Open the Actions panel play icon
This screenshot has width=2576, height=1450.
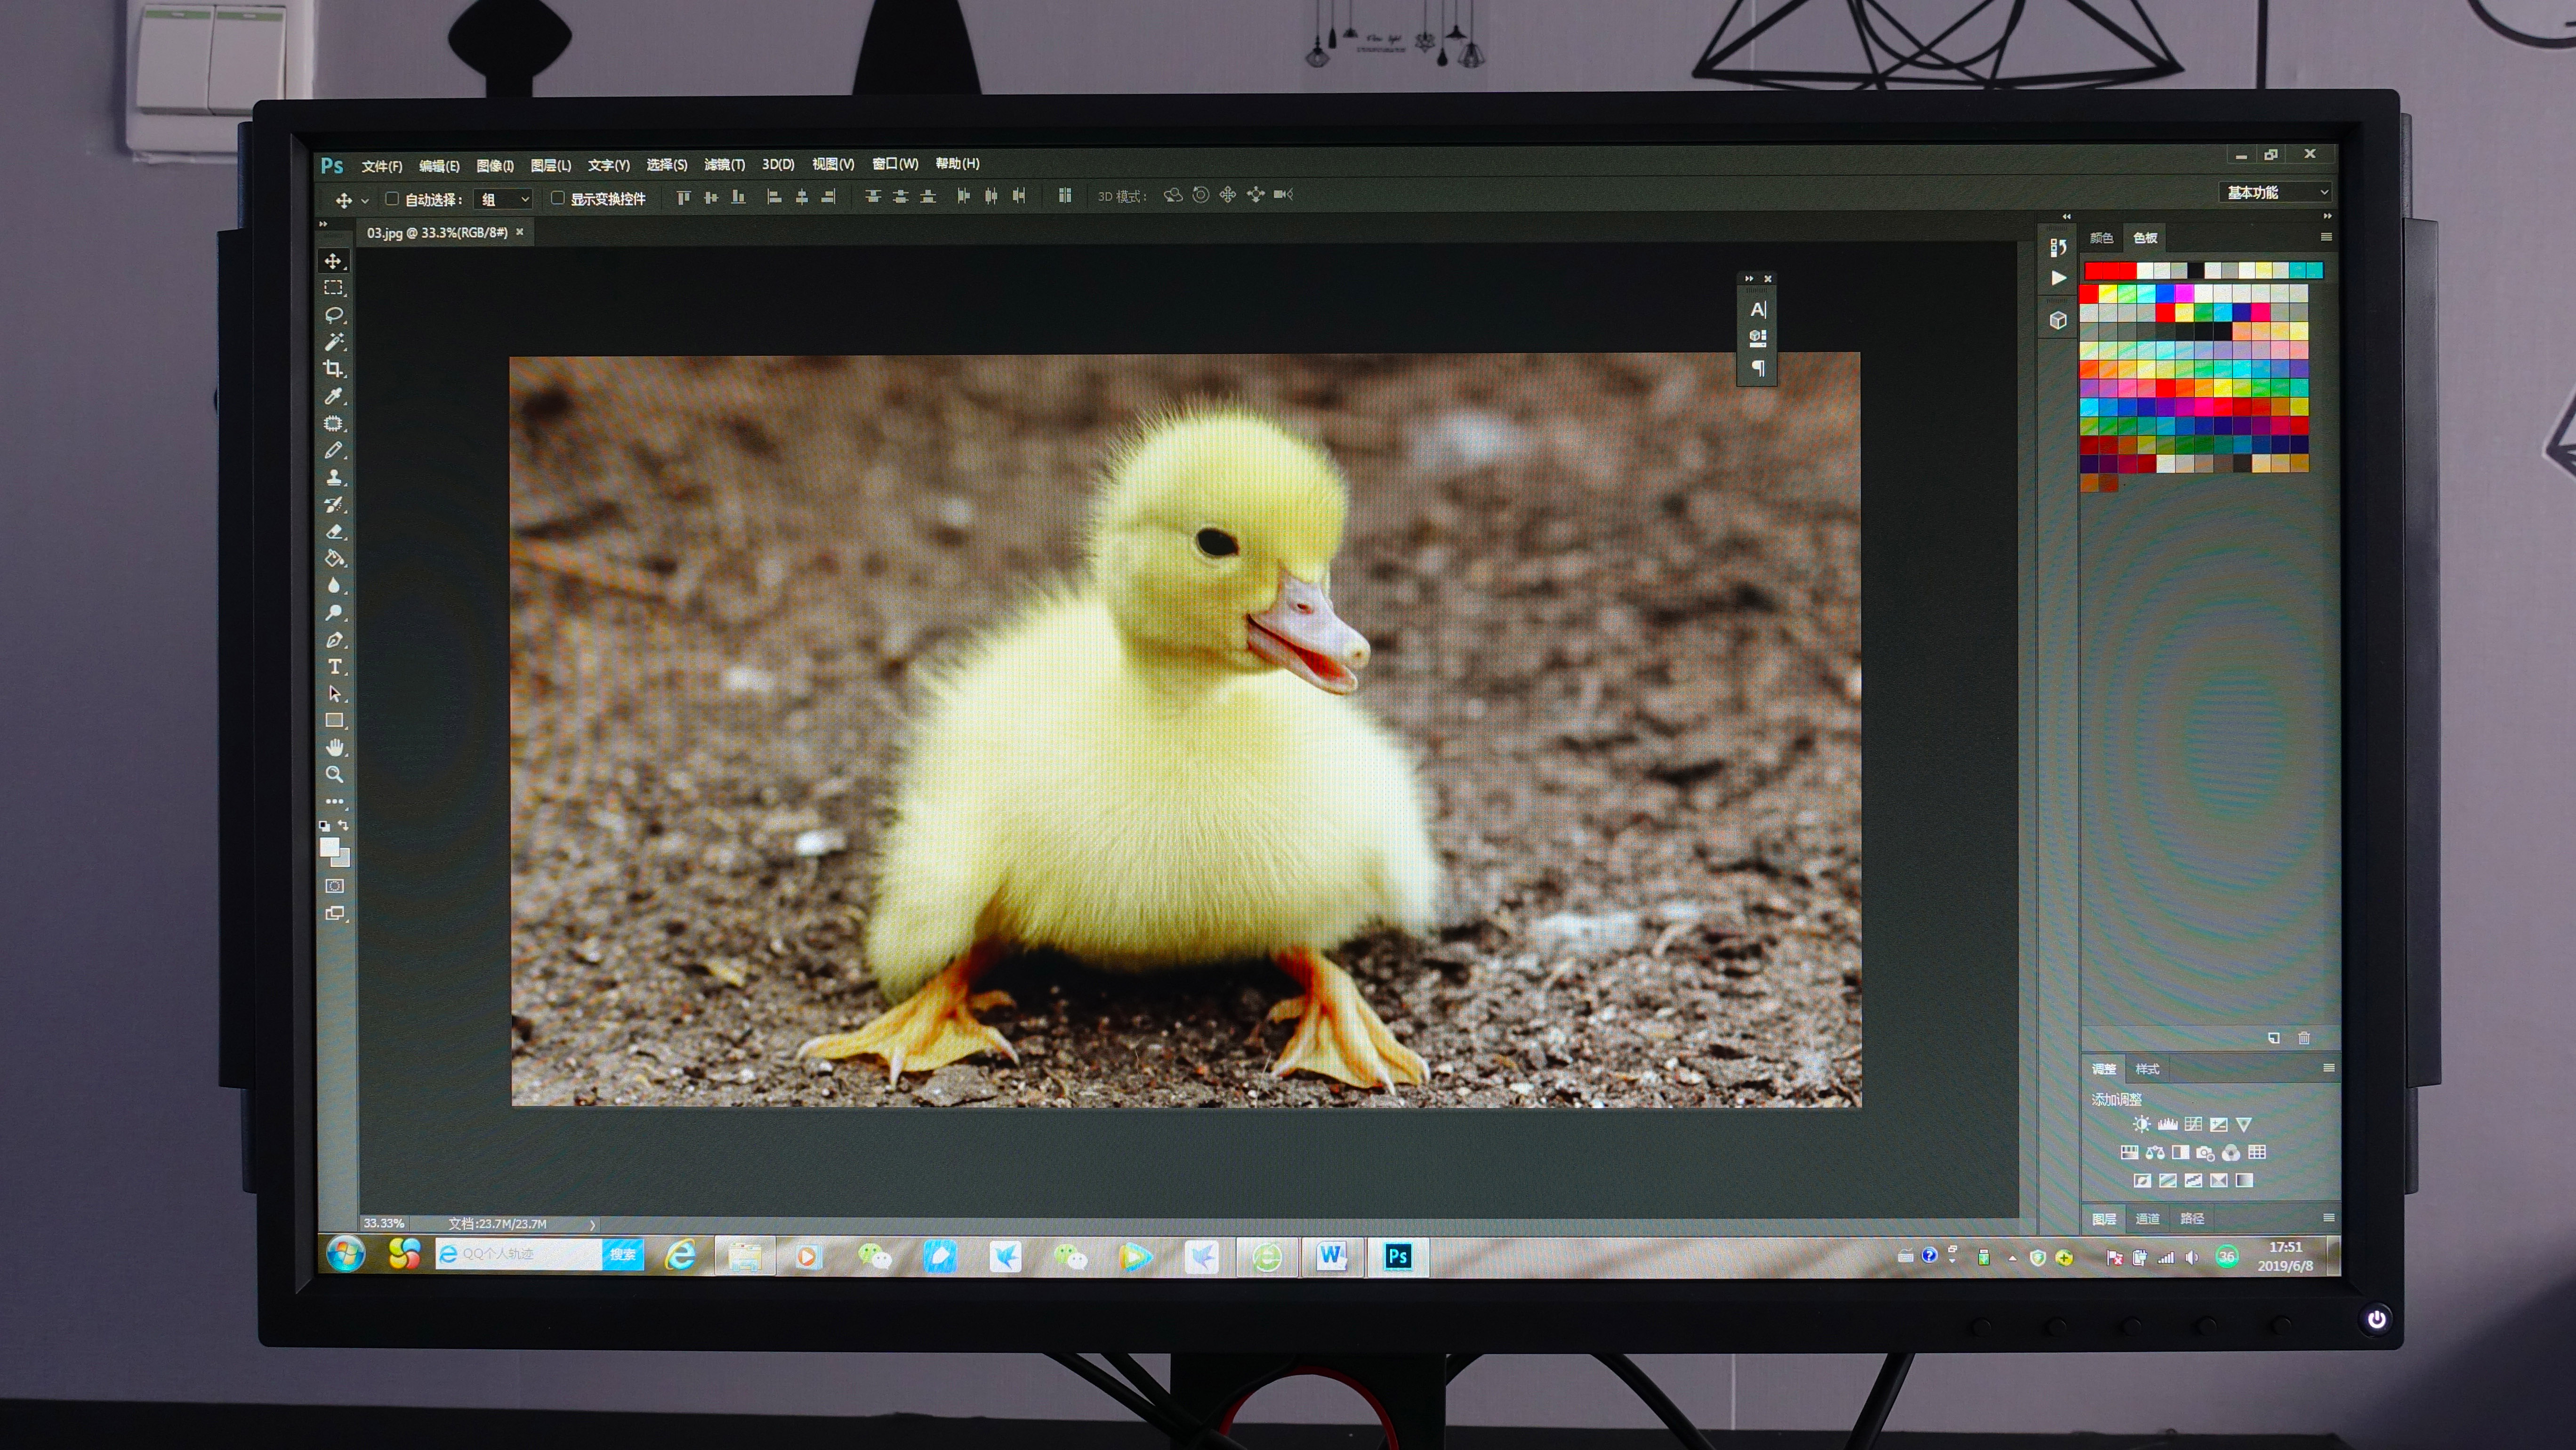[2058, 279]
